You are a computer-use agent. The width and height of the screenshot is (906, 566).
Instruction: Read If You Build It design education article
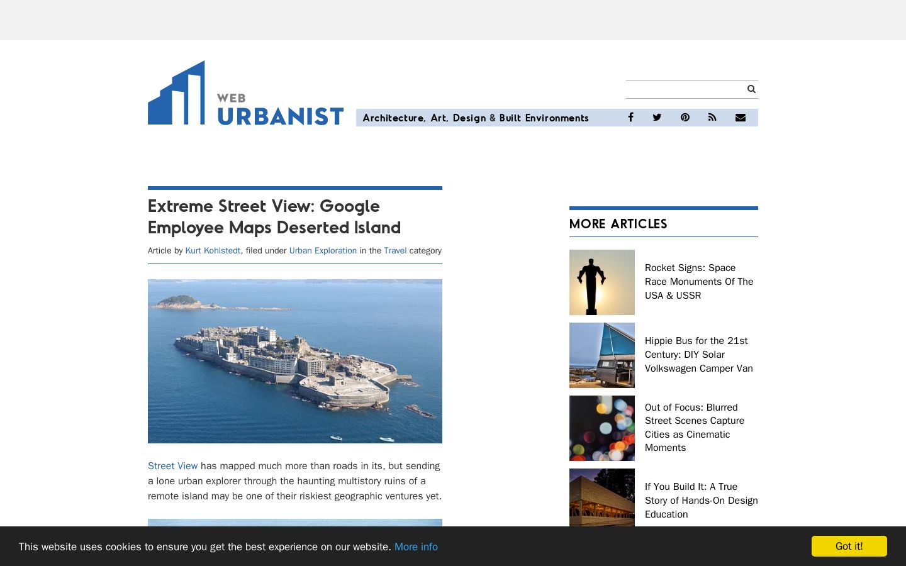pos(702,501)
